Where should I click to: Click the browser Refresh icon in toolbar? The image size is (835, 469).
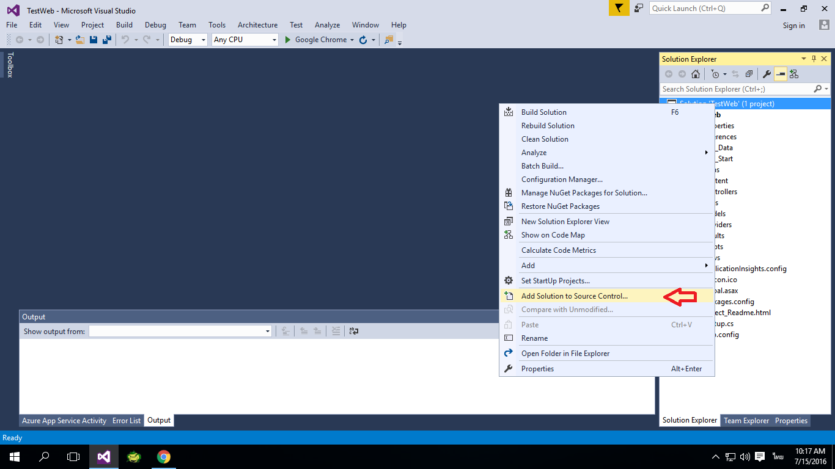coord(363,40)
